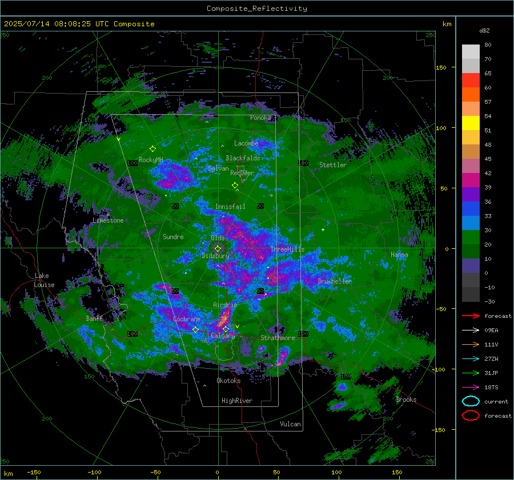Select the cyan 27ZW arrow legend icon
This screenshot has height=480, width=514.
471,359
